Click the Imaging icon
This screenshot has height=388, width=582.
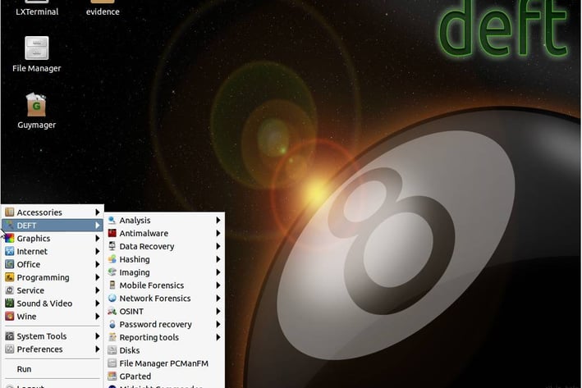pos(112,272)
